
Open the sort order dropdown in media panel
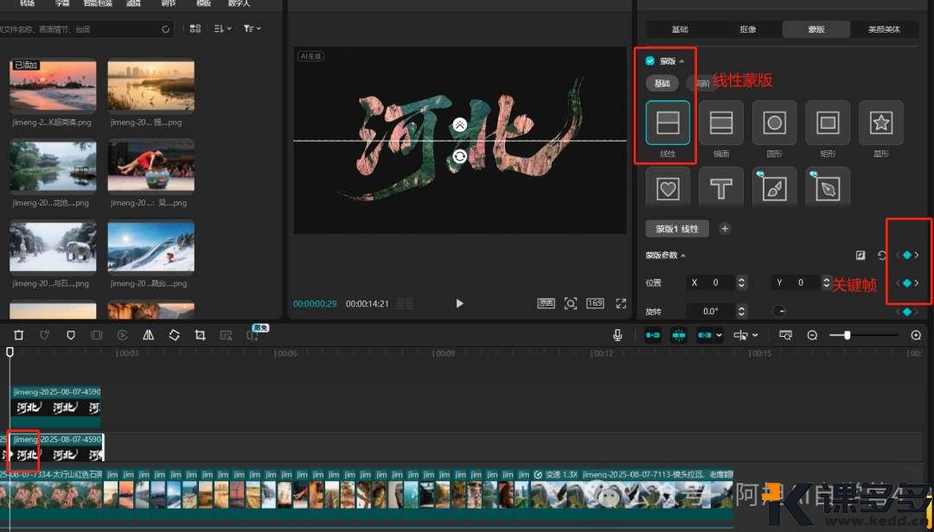(223, 28)
